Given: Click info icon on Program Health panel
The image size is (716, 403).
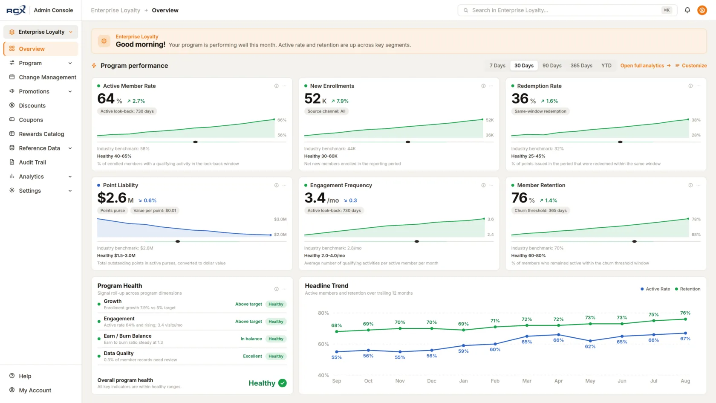Looking at the screenshot, I should point(277,289).
